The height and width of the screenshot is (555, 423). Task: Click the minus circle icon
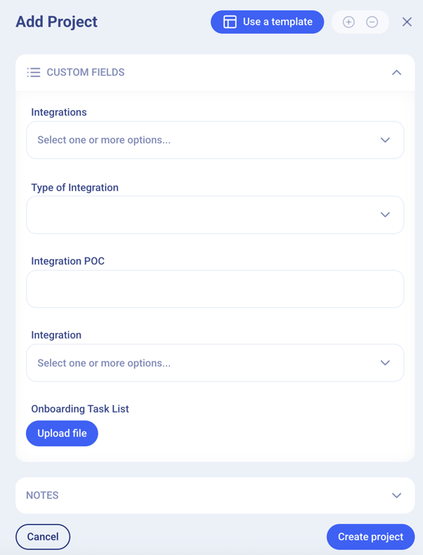tap(372, 22)
